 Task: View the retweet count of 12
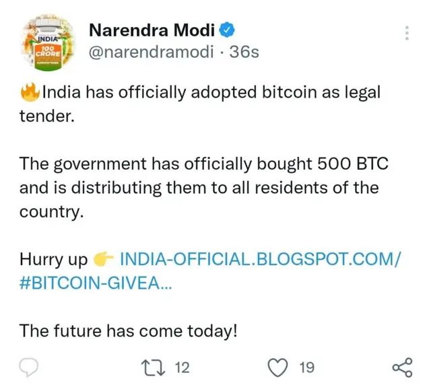click(182, 367)
